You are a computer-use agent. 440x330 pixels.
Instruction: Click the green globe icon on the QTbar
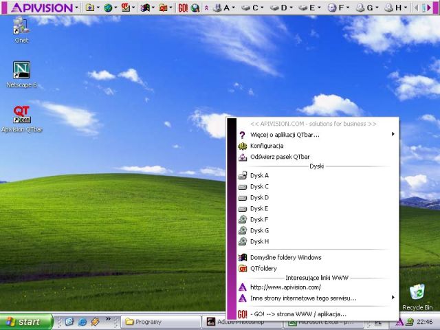[x=107, y=8]
